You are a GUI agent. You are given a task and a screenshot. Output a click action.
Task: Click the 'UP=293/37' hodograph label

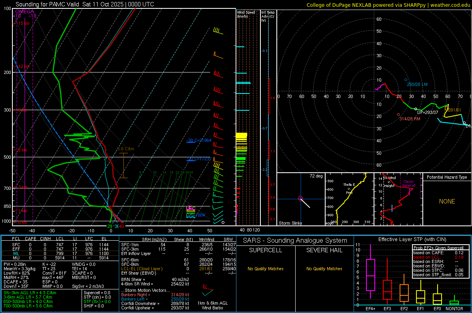click(428, 112)
